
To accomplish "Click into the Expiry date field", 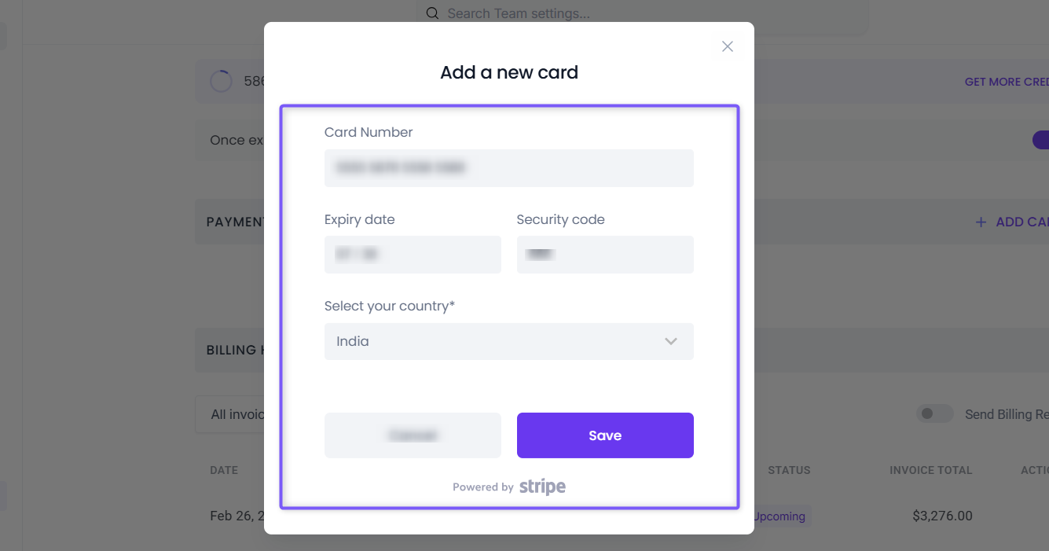I will tap(413, 255).
